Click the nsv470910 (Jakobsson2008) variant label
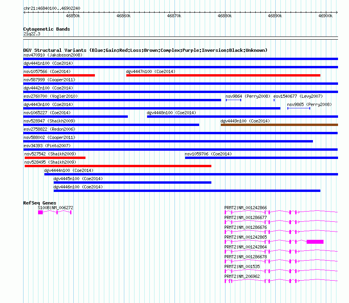 tap(53, 55)
